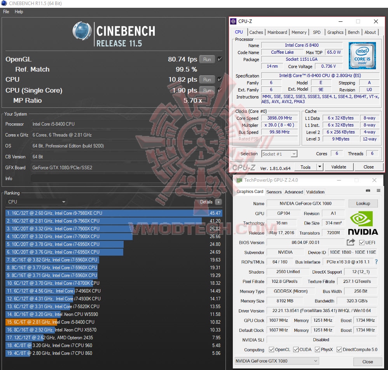Switch to the Memory tab in CPU-Z
Image resolution: width=388 pixels, height=370 pixels.
point(299,32)
